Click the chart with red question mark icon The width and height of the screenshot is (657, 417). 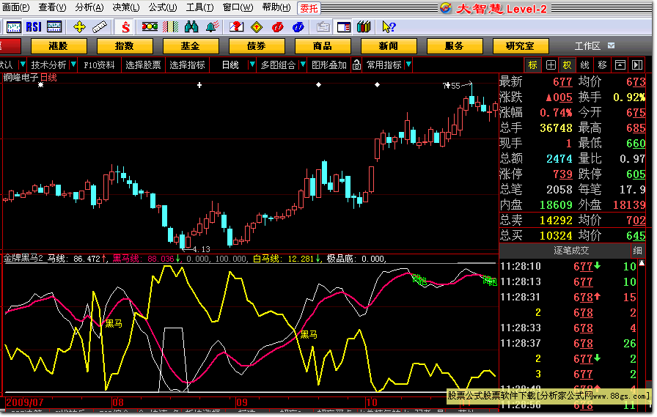coord(236,27)
